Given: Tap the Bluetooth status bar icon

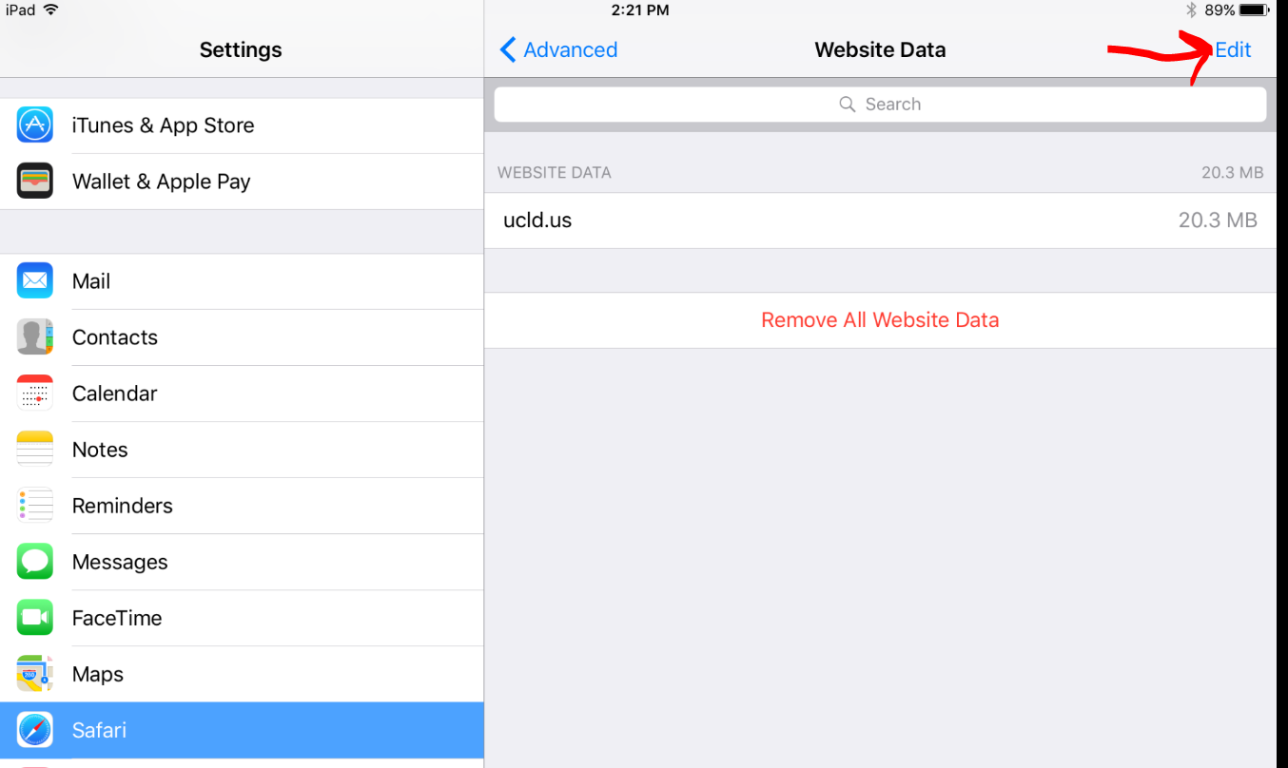Looking at the screenshot, I should (x=1191, y=10).
